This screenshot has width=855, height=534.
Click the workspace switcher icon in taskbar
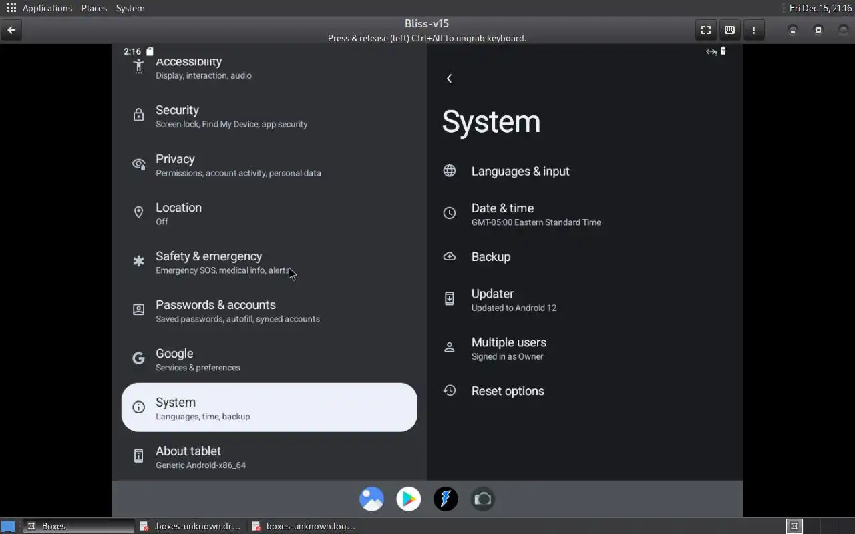click(x=794, y=526)
